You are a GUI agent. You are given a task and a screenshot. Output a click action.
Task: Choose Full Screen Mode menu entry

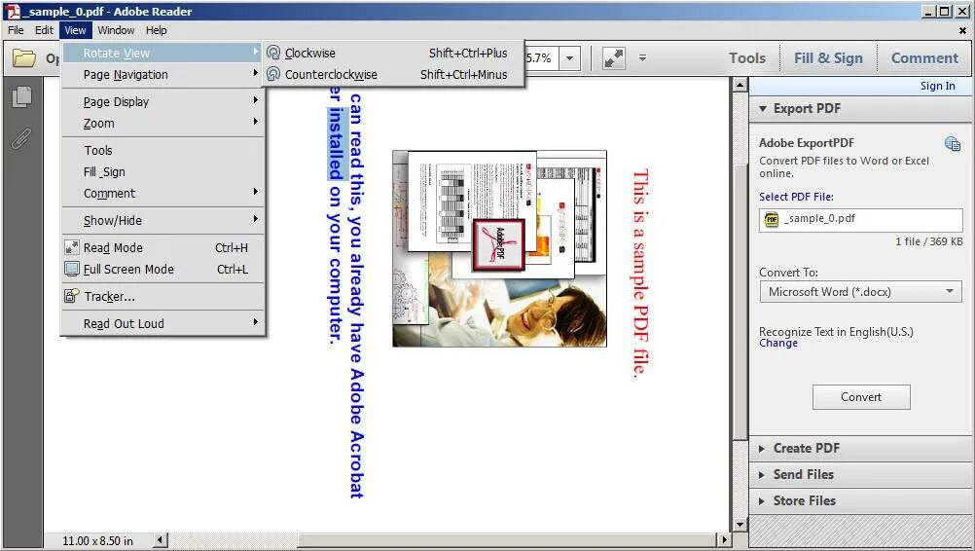[x=163, y=270]
